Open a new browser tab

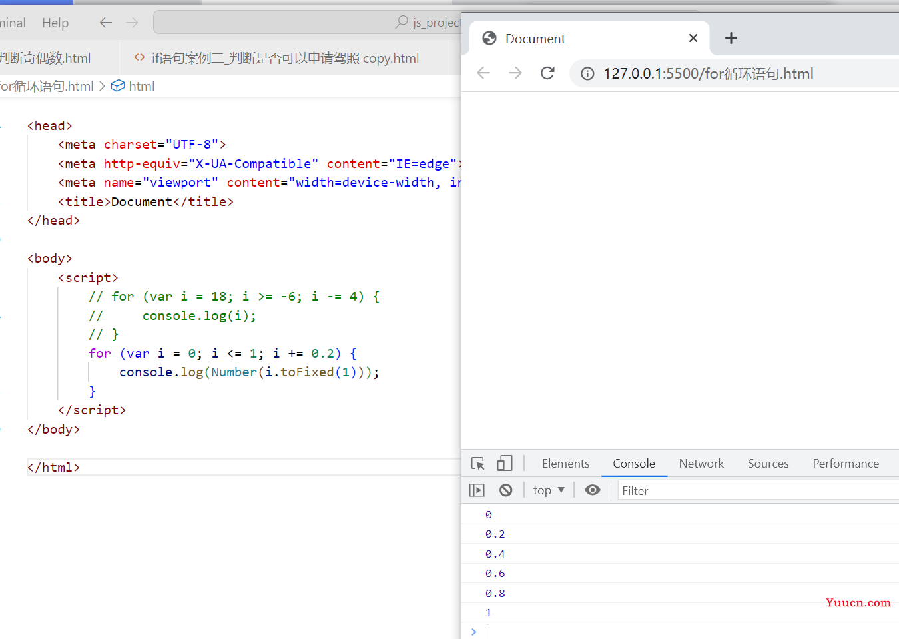(x=731, y=38)
